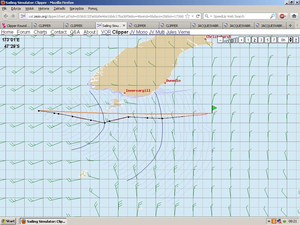This screenshot has width=300, height=225.
Task: Click the green destination flag marker
Action: (214, 108)
